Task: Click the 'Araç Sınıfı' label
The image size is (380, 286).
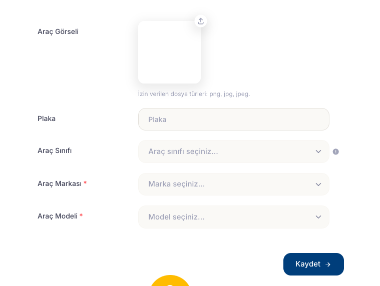Action: [55, 150]
